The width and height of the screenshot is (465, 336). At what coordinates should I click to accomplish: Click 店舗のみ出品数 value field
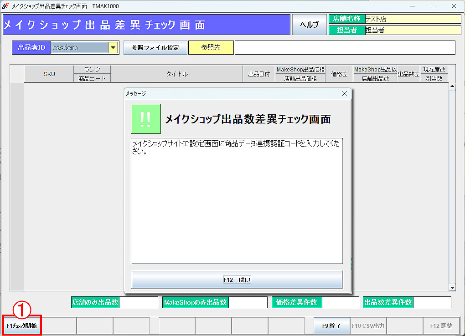(x=139, y=302)
